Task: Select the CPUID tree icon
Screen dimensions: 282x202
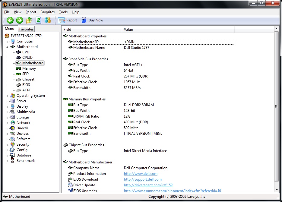Action: 18,58
